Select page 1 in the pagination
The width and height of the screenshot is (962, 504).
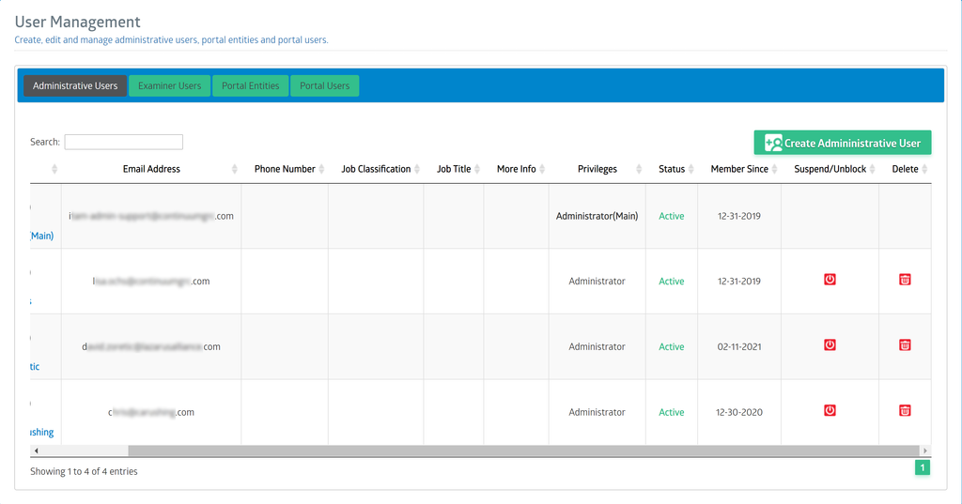click(923, 467)
